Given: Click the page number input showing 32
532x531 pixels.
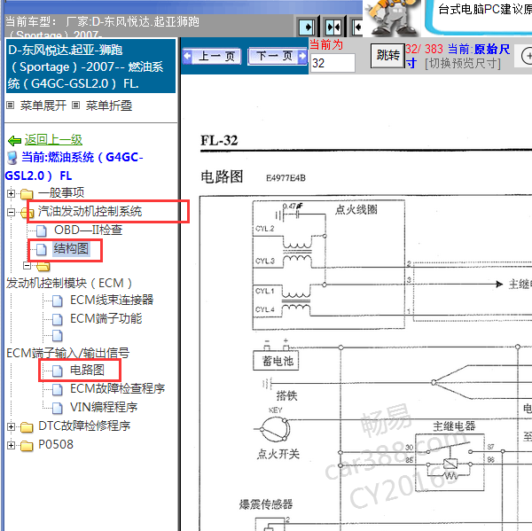Looking at the screenshot, I should click(x=332, y=63).
